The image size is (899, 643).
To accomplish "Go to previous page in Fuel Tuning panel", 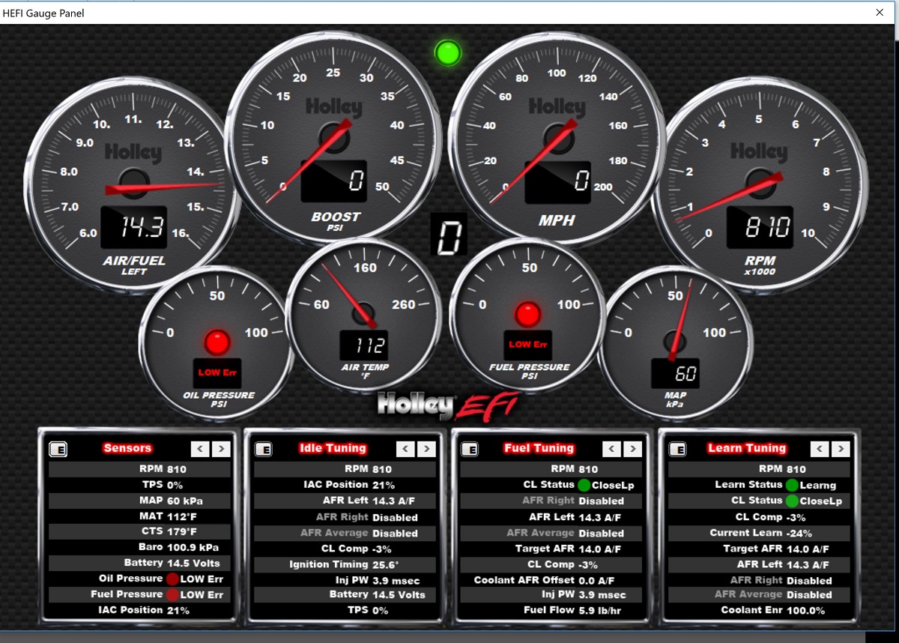I will (612, 449).
